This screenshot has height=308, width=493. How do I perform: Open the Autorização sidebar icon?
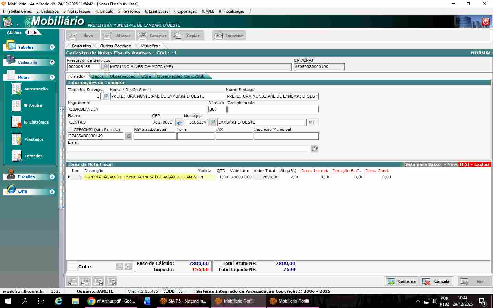coord(16,89)
